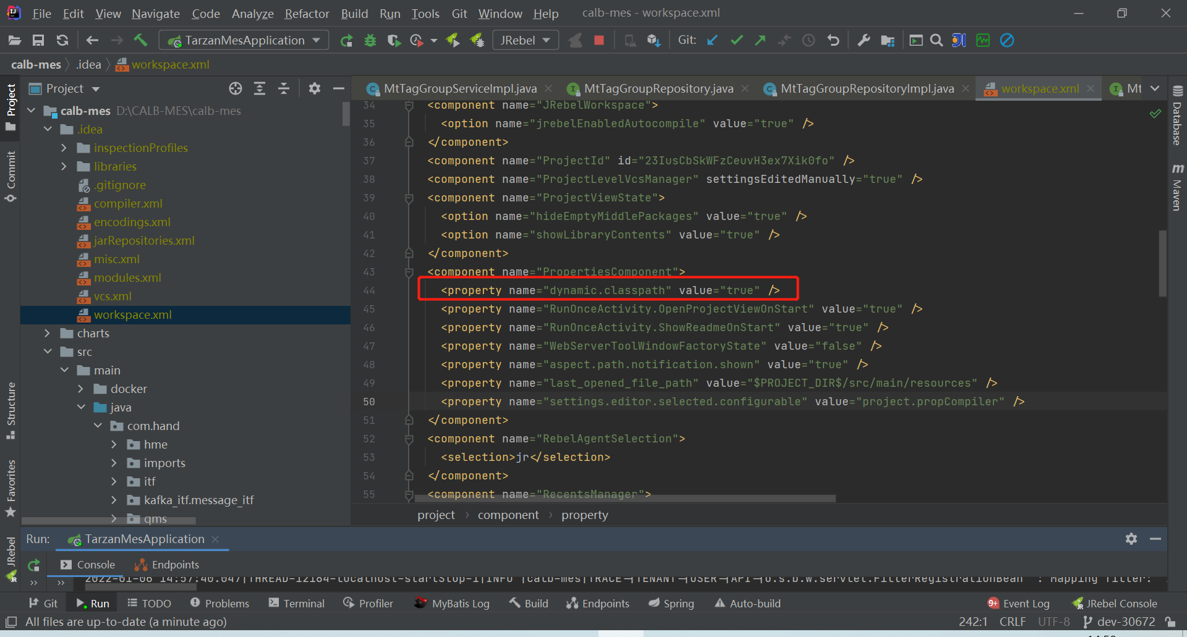Select opened file target icon in Project panel
The height and width of the screenshot is (637, 1187).
pos(236,89)
